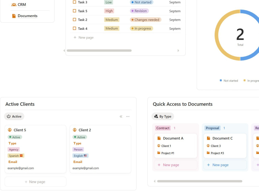This screenshot has width=259, height=194.
Task: Click the Document C file icon
Action: pos(208,138)
